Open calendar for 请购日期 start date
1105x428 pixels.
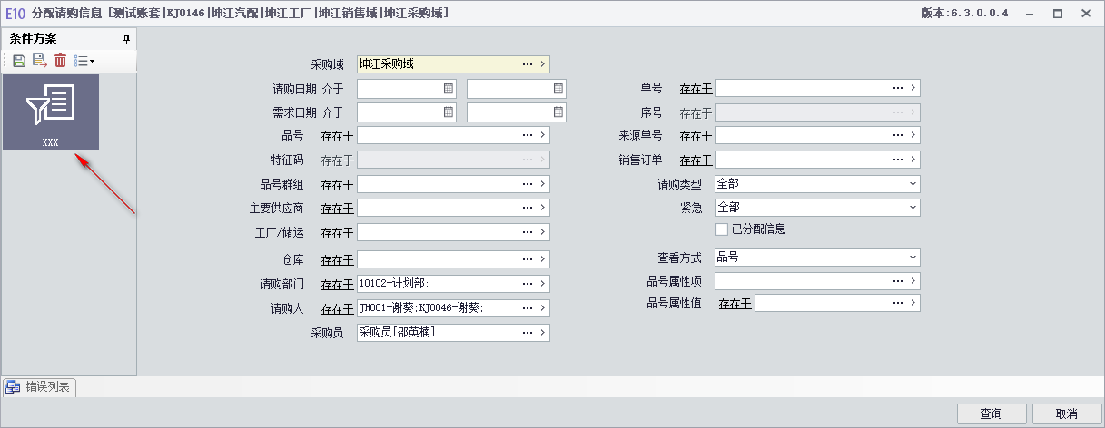449,89
